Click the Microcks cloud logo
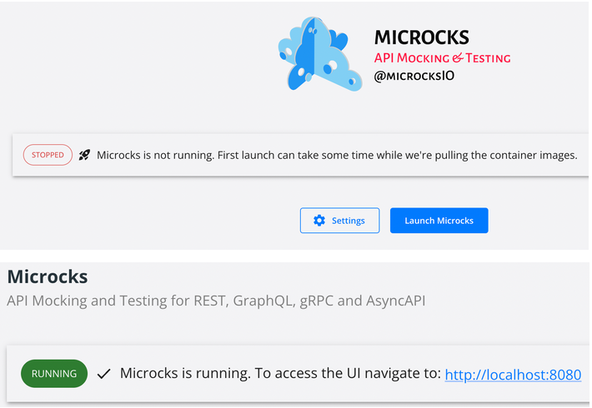 (x=320, y=54)
